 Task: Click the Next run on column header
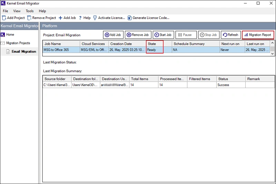[x=232, y=44]
